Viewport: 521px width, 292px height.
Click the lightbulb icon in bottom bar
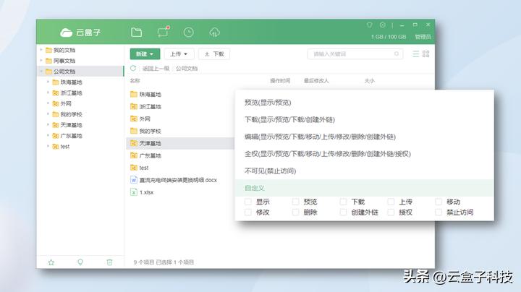[80, 262]
